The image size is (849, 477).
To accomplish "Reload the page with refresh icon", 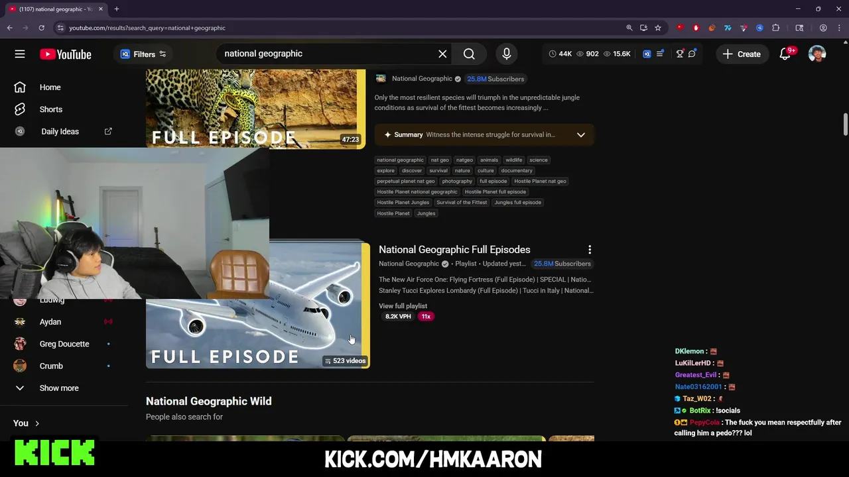I will [x=41, y=28].
